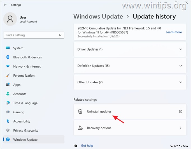This screenshot has height=149, width=191.
Task: Click the Driver Updates (1) label
Action: 90,49
